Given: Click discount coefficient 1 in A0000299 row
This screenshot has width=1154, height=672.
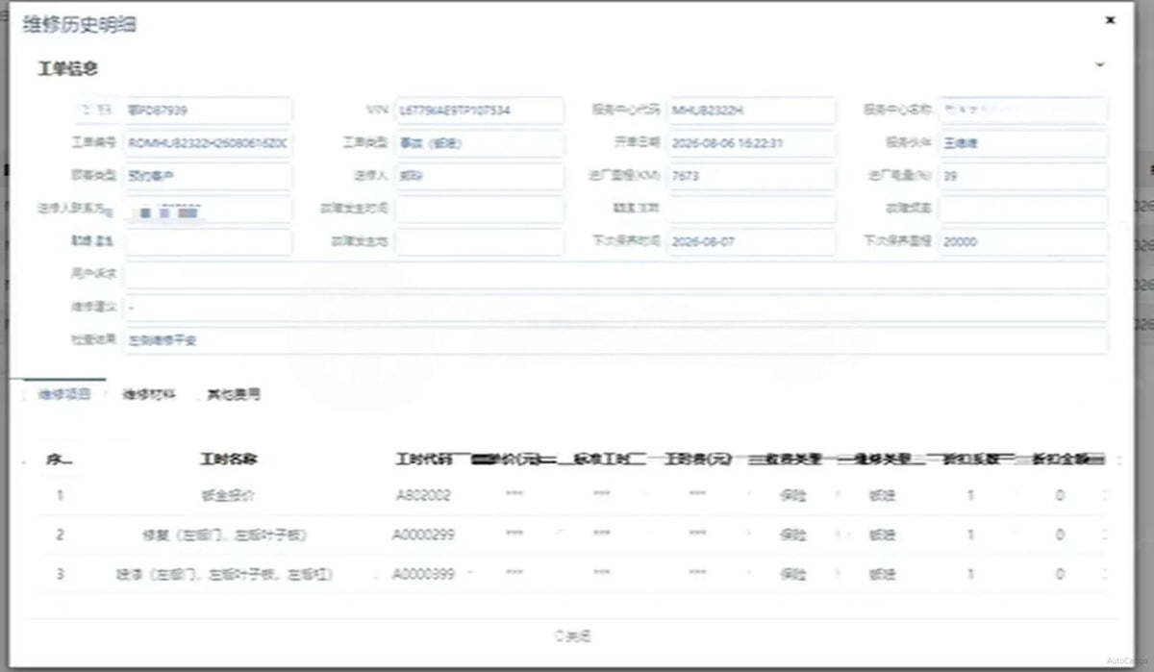Looking at the screenshot, I should point(970,535).
